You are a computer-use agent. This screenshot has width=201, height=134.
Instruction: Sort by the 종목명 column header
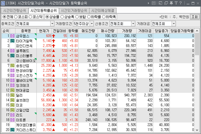pos(26,31)
